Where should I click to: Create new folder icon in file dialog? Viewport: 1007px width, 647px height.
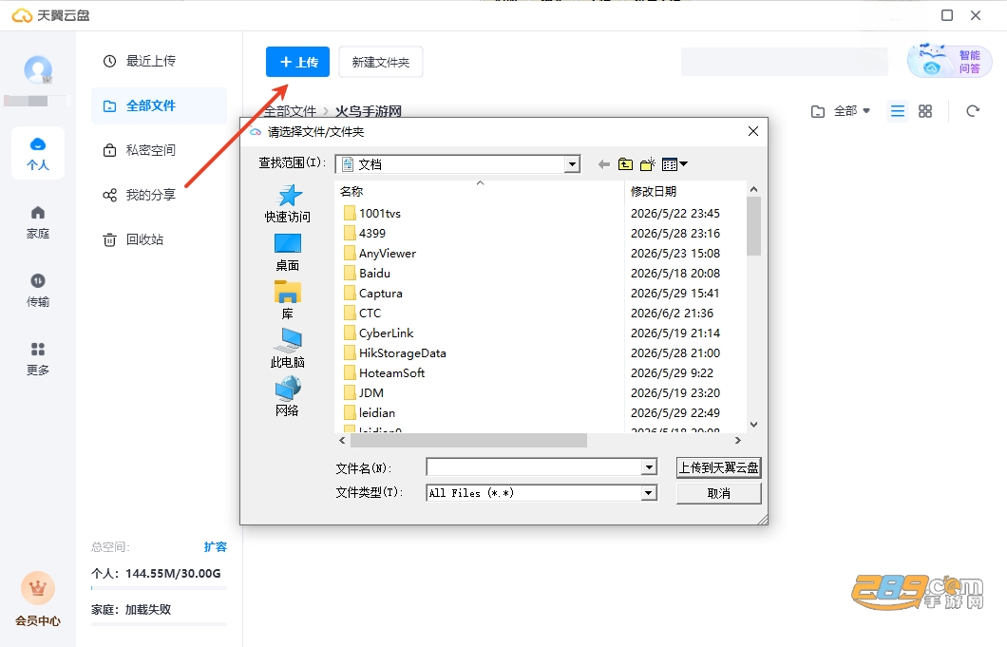tap(647, 164)
